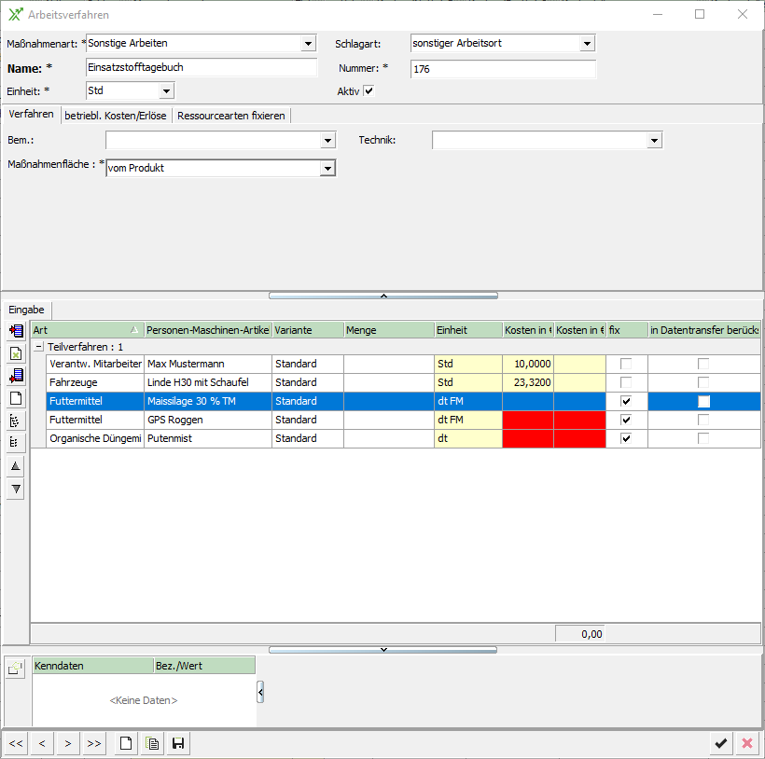This screenshot has width=765, height=759.
Task: Uncheck fix for Maissilage 30 % TM row
Action: [626, 401]
